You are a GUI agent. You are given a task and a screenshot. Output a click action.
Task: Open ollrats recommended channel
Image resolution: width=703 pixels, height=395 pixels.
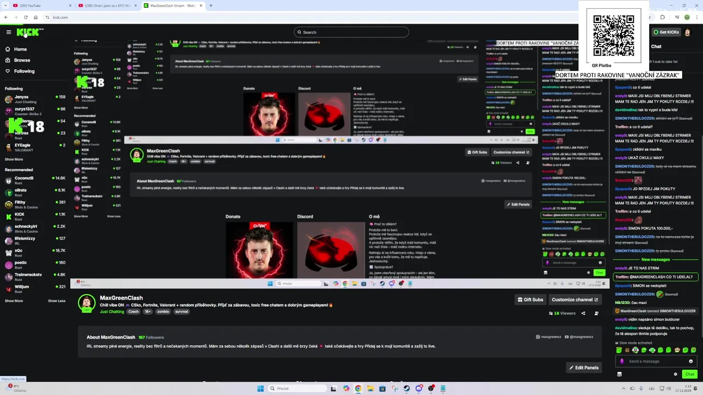tap(35, 193)
